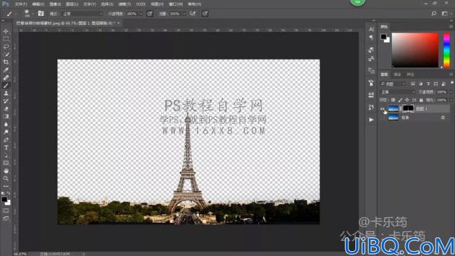
Task: Select the Lasso tool
Action: 6,46
